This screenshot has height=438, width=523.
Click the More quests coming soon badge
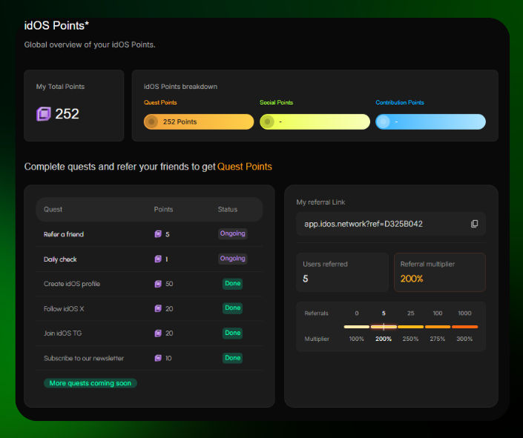click(x=91, y=383)
